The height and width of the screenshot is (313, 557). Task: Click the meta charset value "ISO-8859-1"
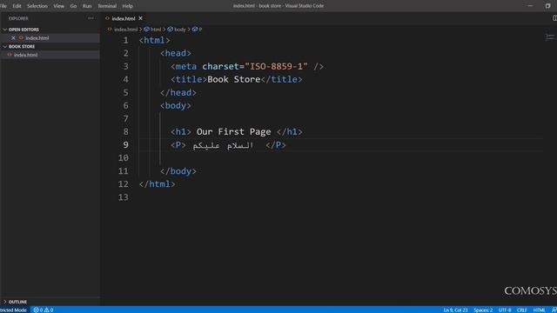276,66
